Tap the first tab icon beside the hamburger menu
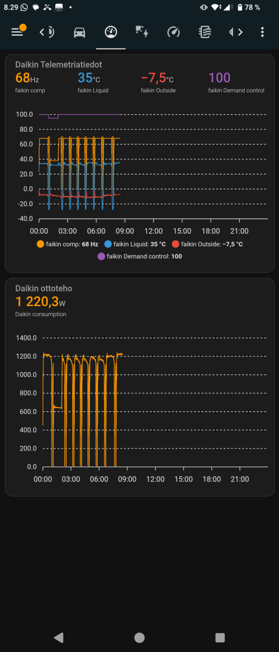 click(x=48, y=32)
